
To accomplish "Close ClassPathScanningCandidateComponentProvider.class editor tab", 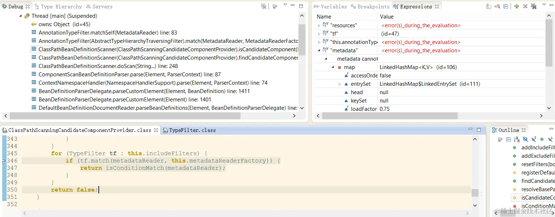I will pos(156,130).
